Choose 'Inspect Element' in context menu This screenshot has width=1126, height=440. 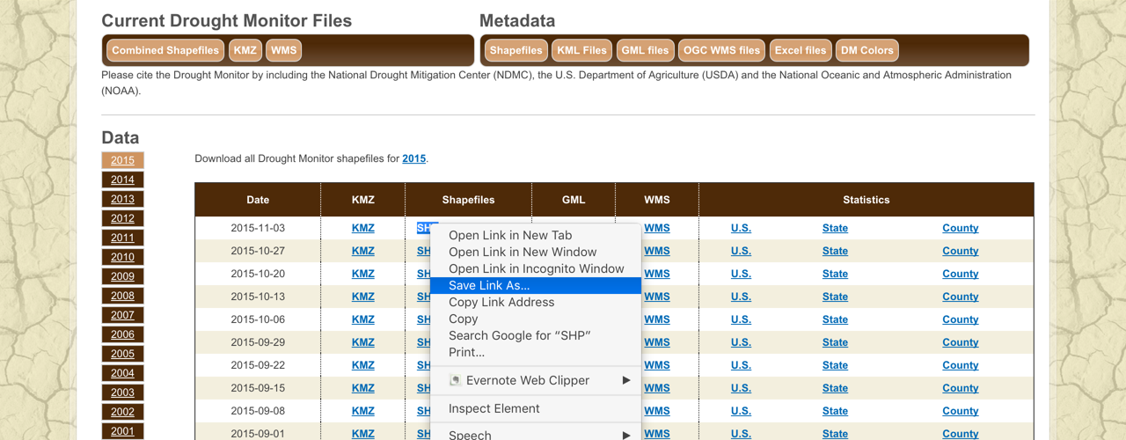point(494,408)
